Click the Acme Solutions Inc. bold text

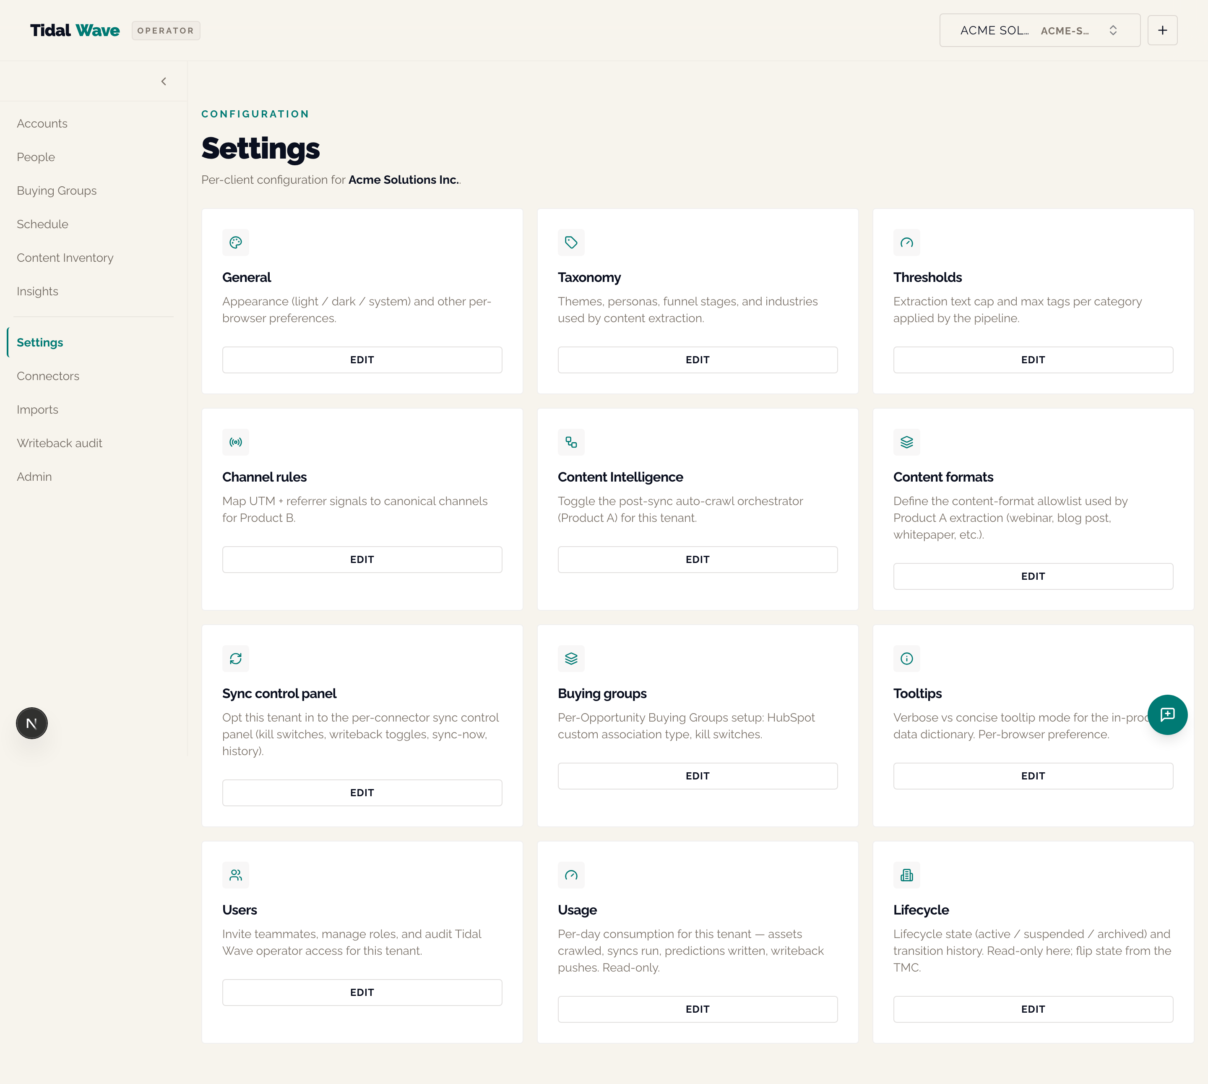coord(404,180)
